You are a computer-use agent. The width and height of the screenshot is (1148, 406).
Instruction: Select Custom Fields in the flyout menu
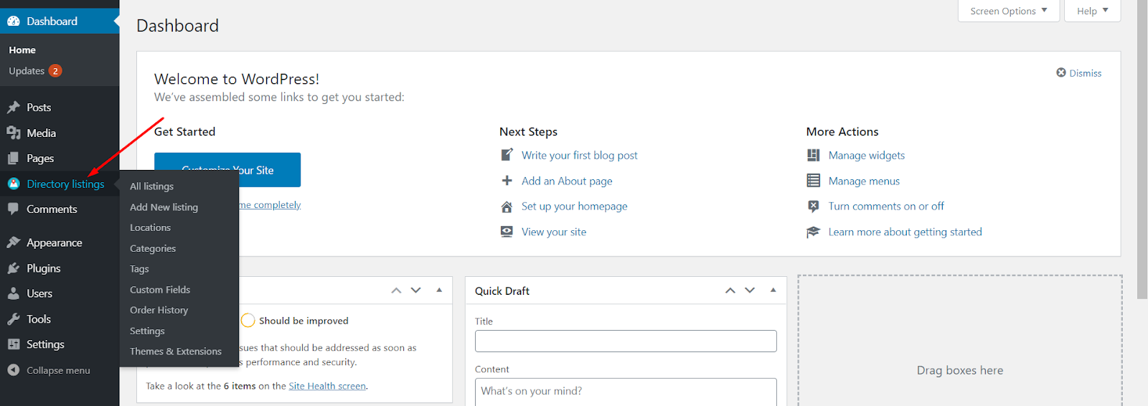[x=160, y=290]
